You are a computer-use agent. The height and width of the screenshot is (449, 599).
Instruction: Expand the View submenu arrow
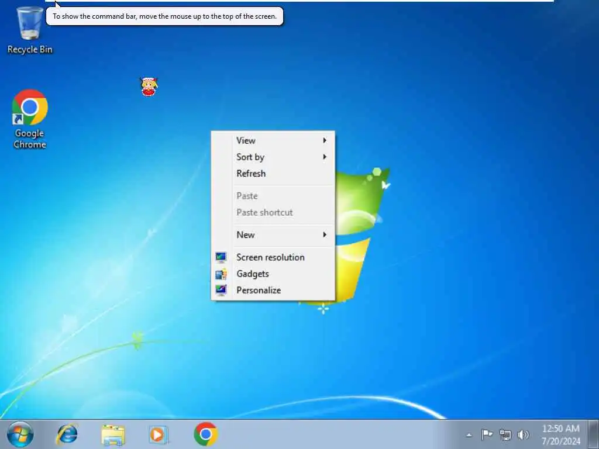coord(325,140)
